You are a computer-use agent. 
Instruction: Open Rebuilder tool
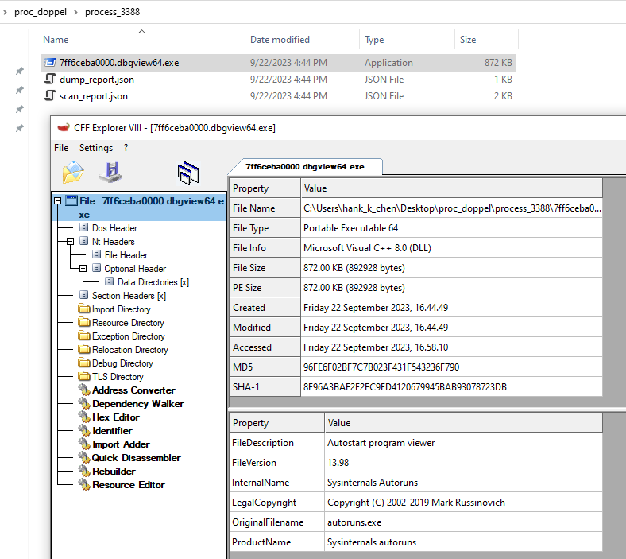click(114, 472)
